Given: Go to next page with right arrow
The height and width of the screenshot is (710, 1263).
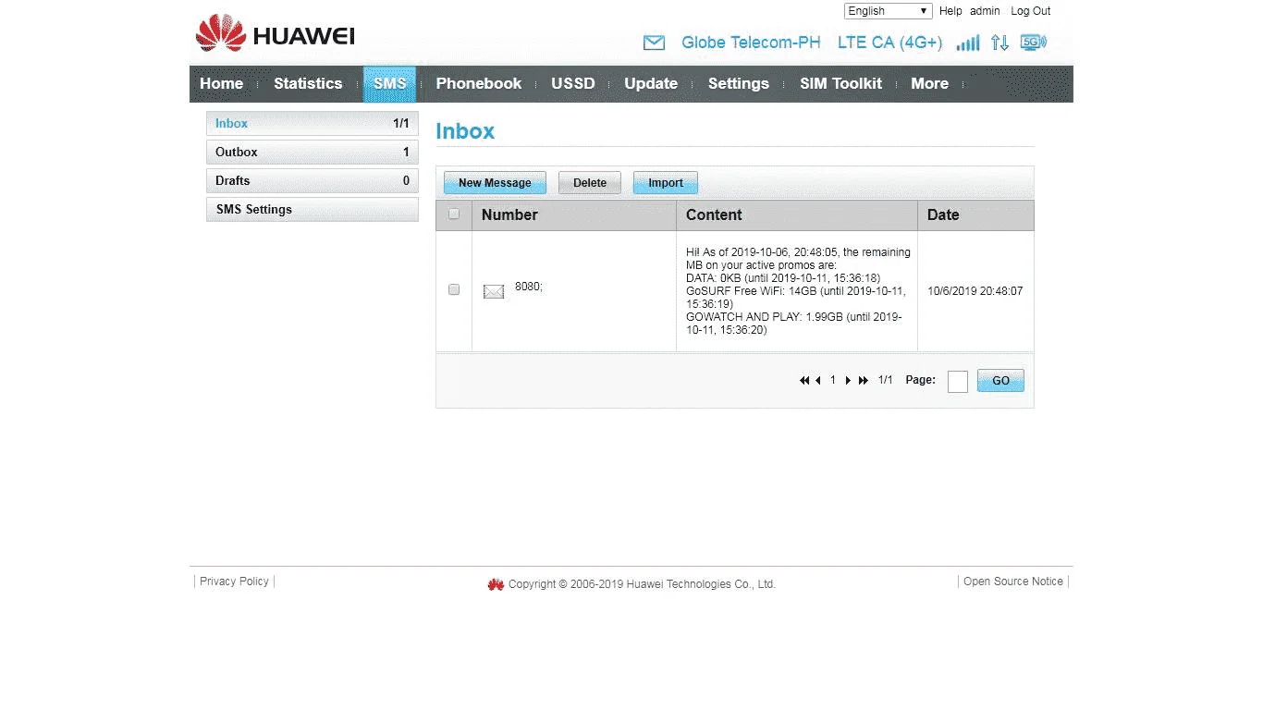Looking at the screenshot, I should pyautogui.click(x=848, y=380).
